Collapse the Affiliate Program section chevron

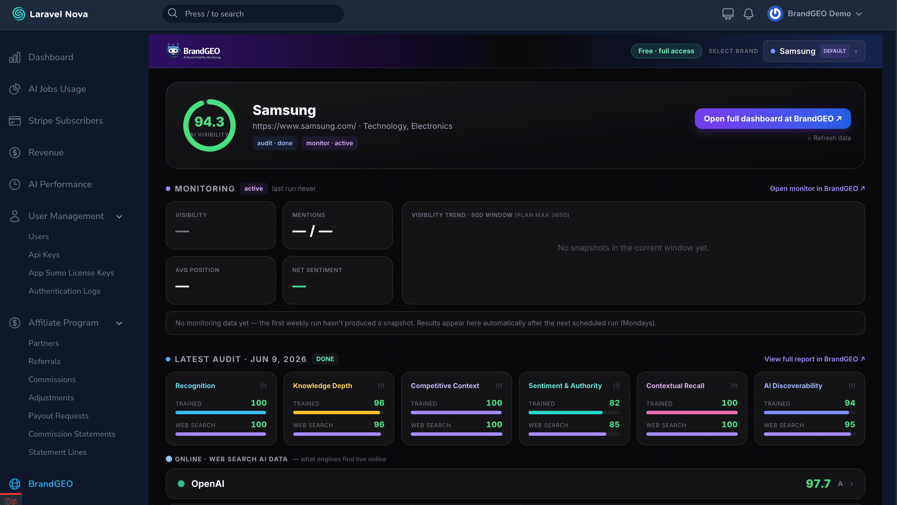(119, 323)
